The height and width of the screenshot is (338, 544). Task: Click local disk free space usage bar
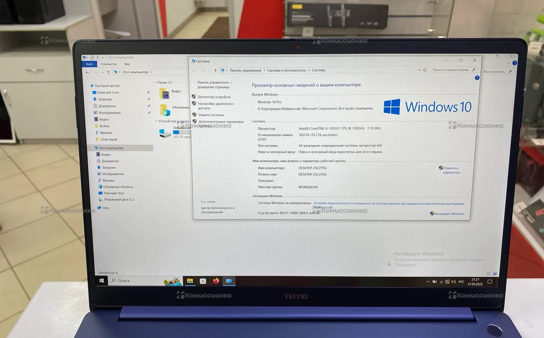point(181,132)
